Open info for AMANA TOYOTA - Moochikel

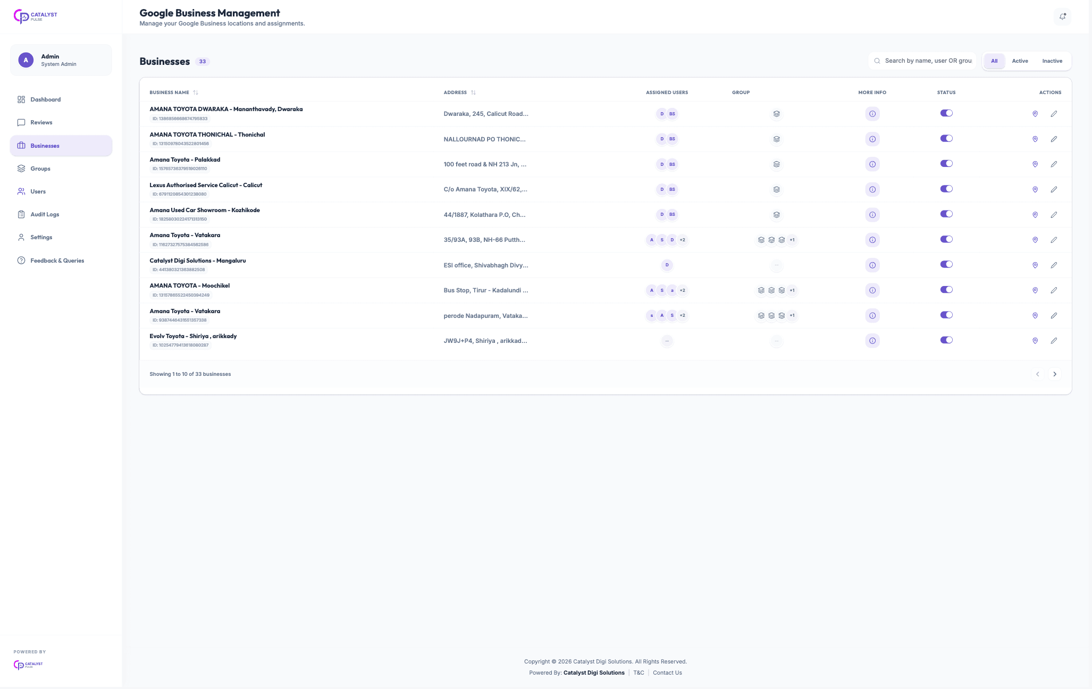[x=872, y=290]
